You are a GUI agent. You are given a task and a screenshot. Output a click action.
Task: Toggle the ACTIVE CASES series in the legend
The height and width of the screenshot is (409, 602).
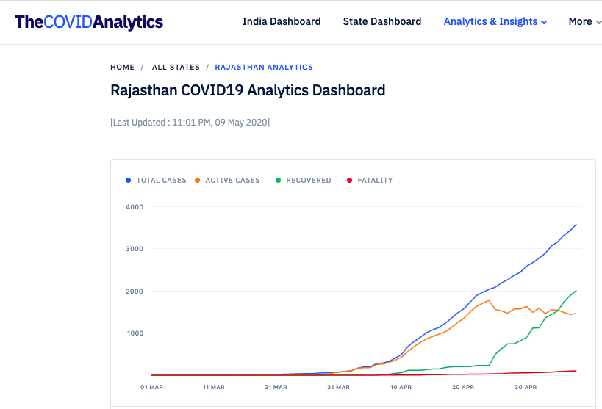point(227,181)
